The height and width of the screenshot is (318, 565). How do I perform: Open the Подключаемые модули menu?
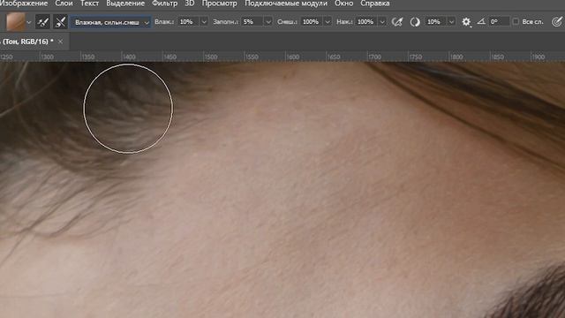coord(286,4)
